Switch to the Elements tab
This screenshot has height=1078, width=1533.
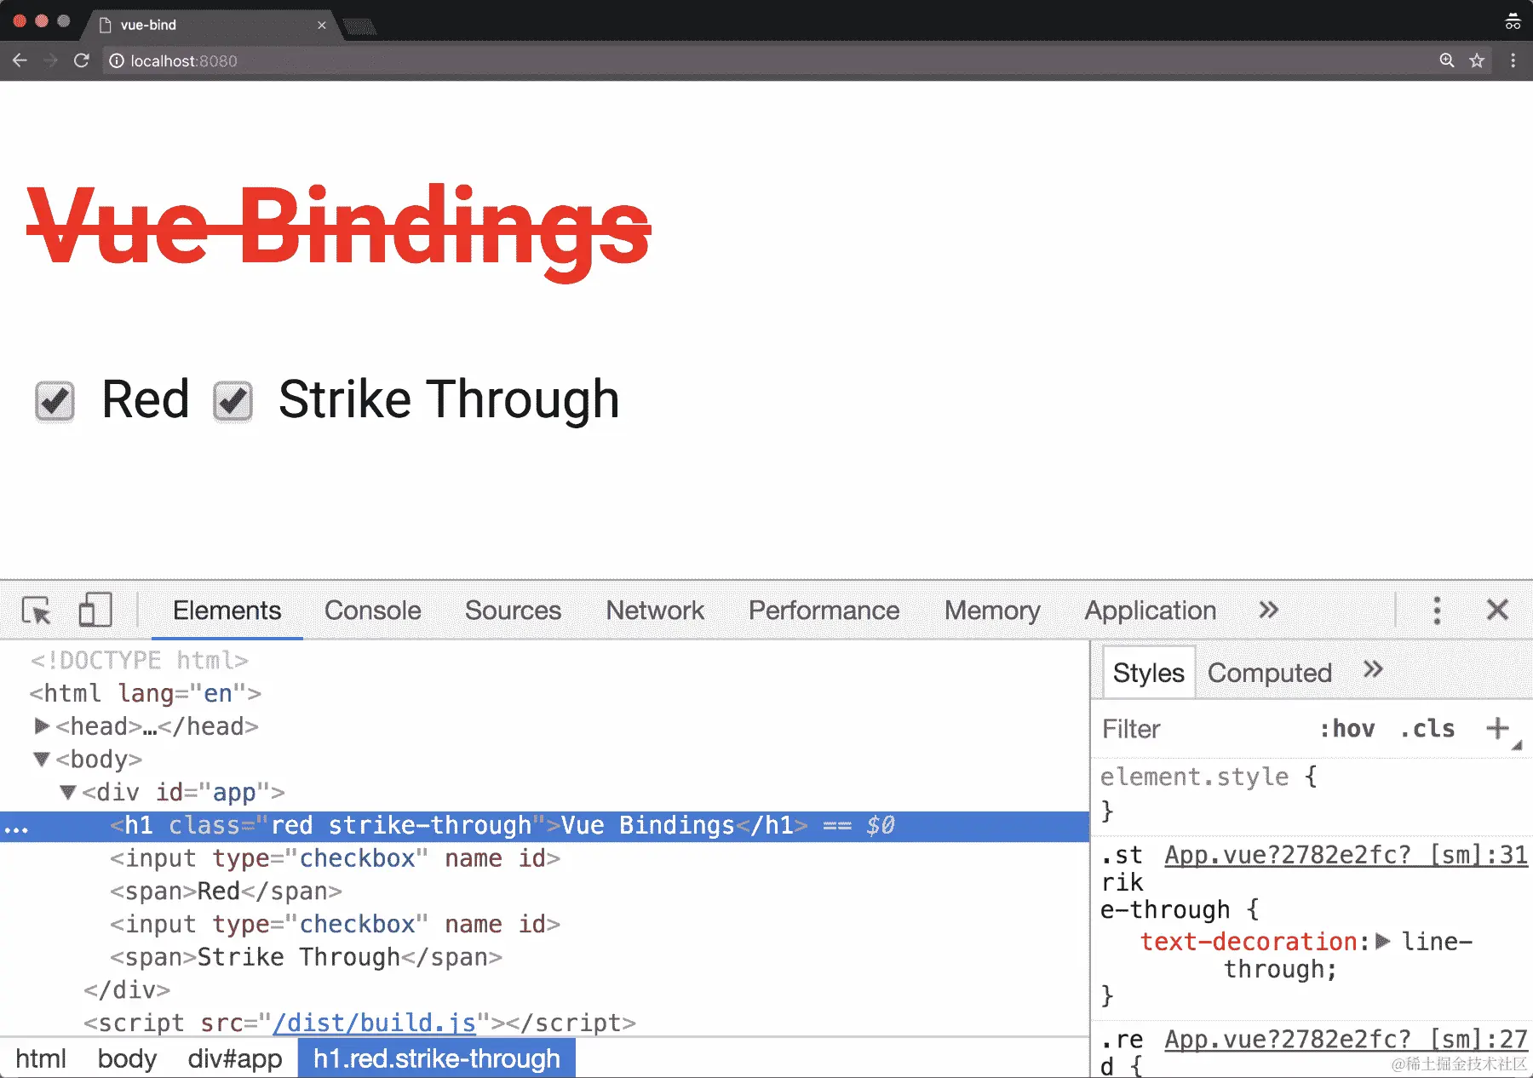point(227,611)
